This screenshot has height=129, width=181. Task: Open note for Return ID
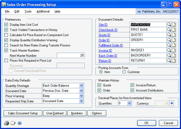[x=174, y=61]
